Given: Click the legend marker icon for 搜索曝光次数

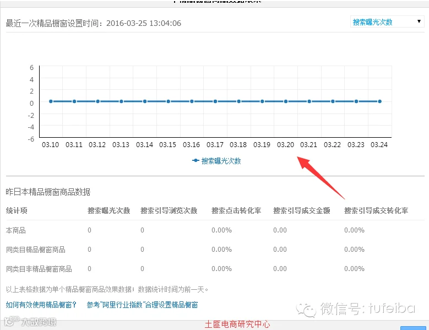Looking at the screenshot, I should (196, 160).
